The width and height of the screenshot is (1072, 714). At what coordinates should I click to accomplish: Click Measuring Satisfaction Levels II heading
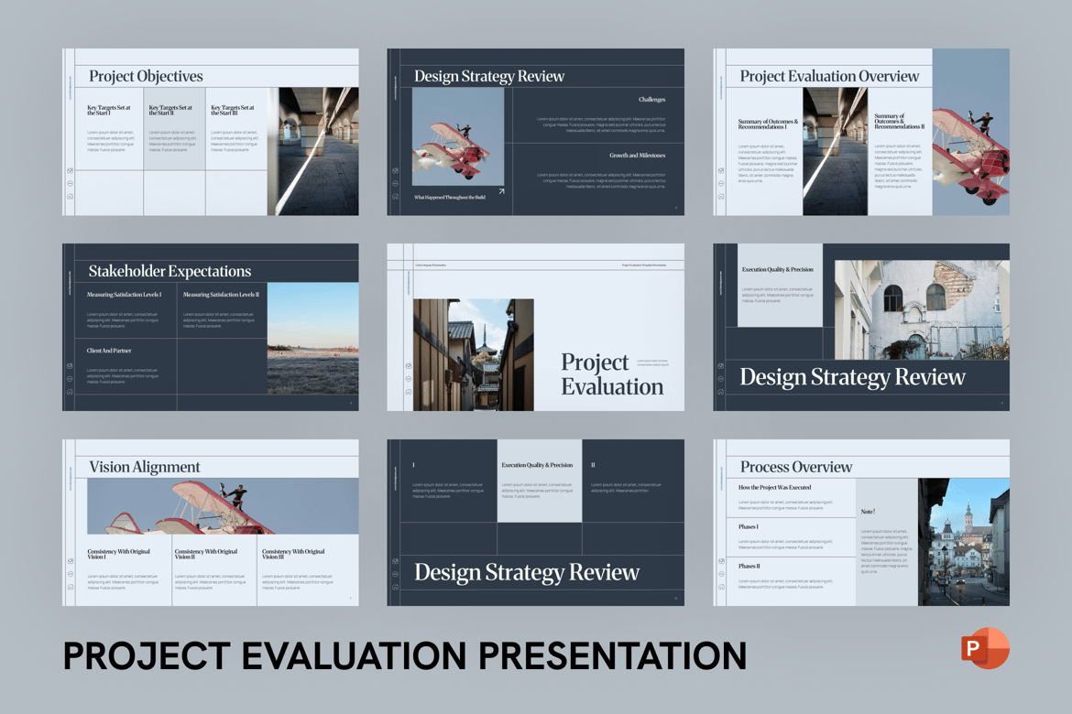click(221, 295)
